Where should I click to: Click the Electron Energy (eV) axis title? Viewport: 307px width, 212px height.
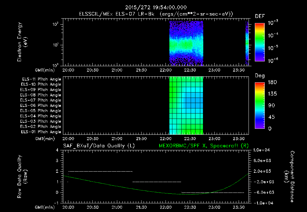coord(22,42)
